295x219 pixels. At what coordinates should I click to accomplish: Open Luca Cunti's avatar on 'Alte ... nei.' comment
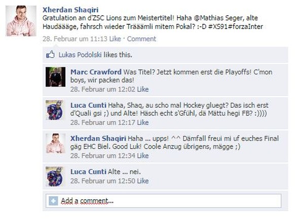[55, 177]
